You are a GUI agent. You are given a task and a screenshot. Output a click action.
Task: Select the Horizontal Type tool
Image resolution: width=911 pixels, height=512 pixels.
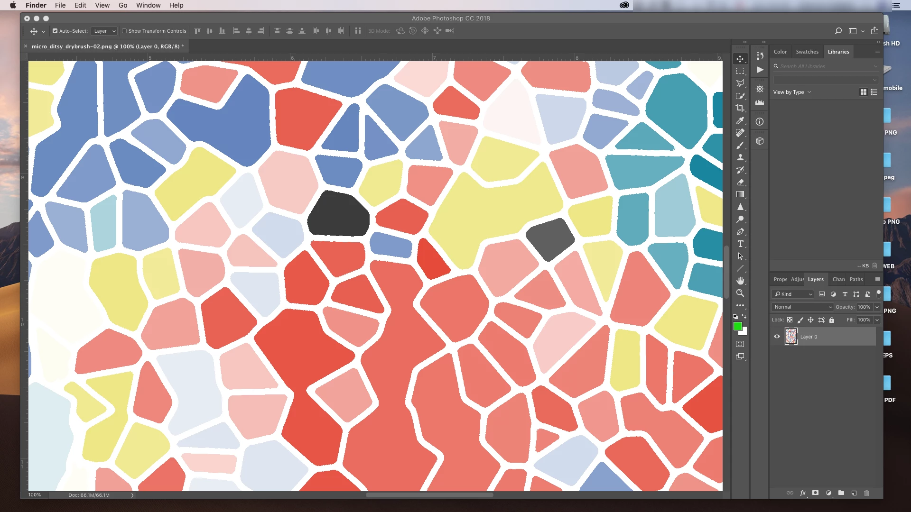(740, 244)
